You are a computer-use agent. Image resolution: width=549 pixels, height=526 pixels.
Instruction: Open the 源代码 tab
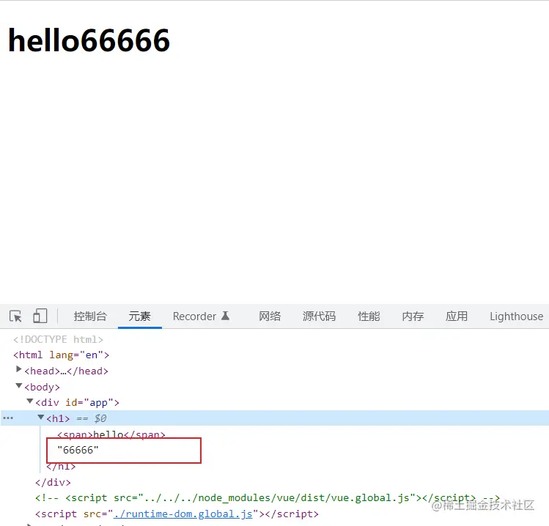tap(319, 316)
